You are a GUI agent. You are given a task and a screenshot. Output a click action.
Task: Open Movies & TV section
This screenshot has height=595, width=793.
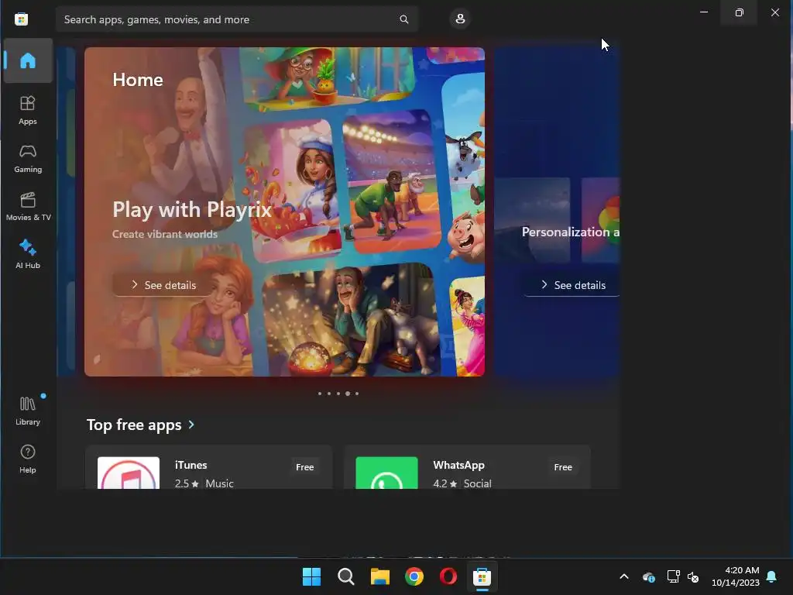(x=28, y=206)
